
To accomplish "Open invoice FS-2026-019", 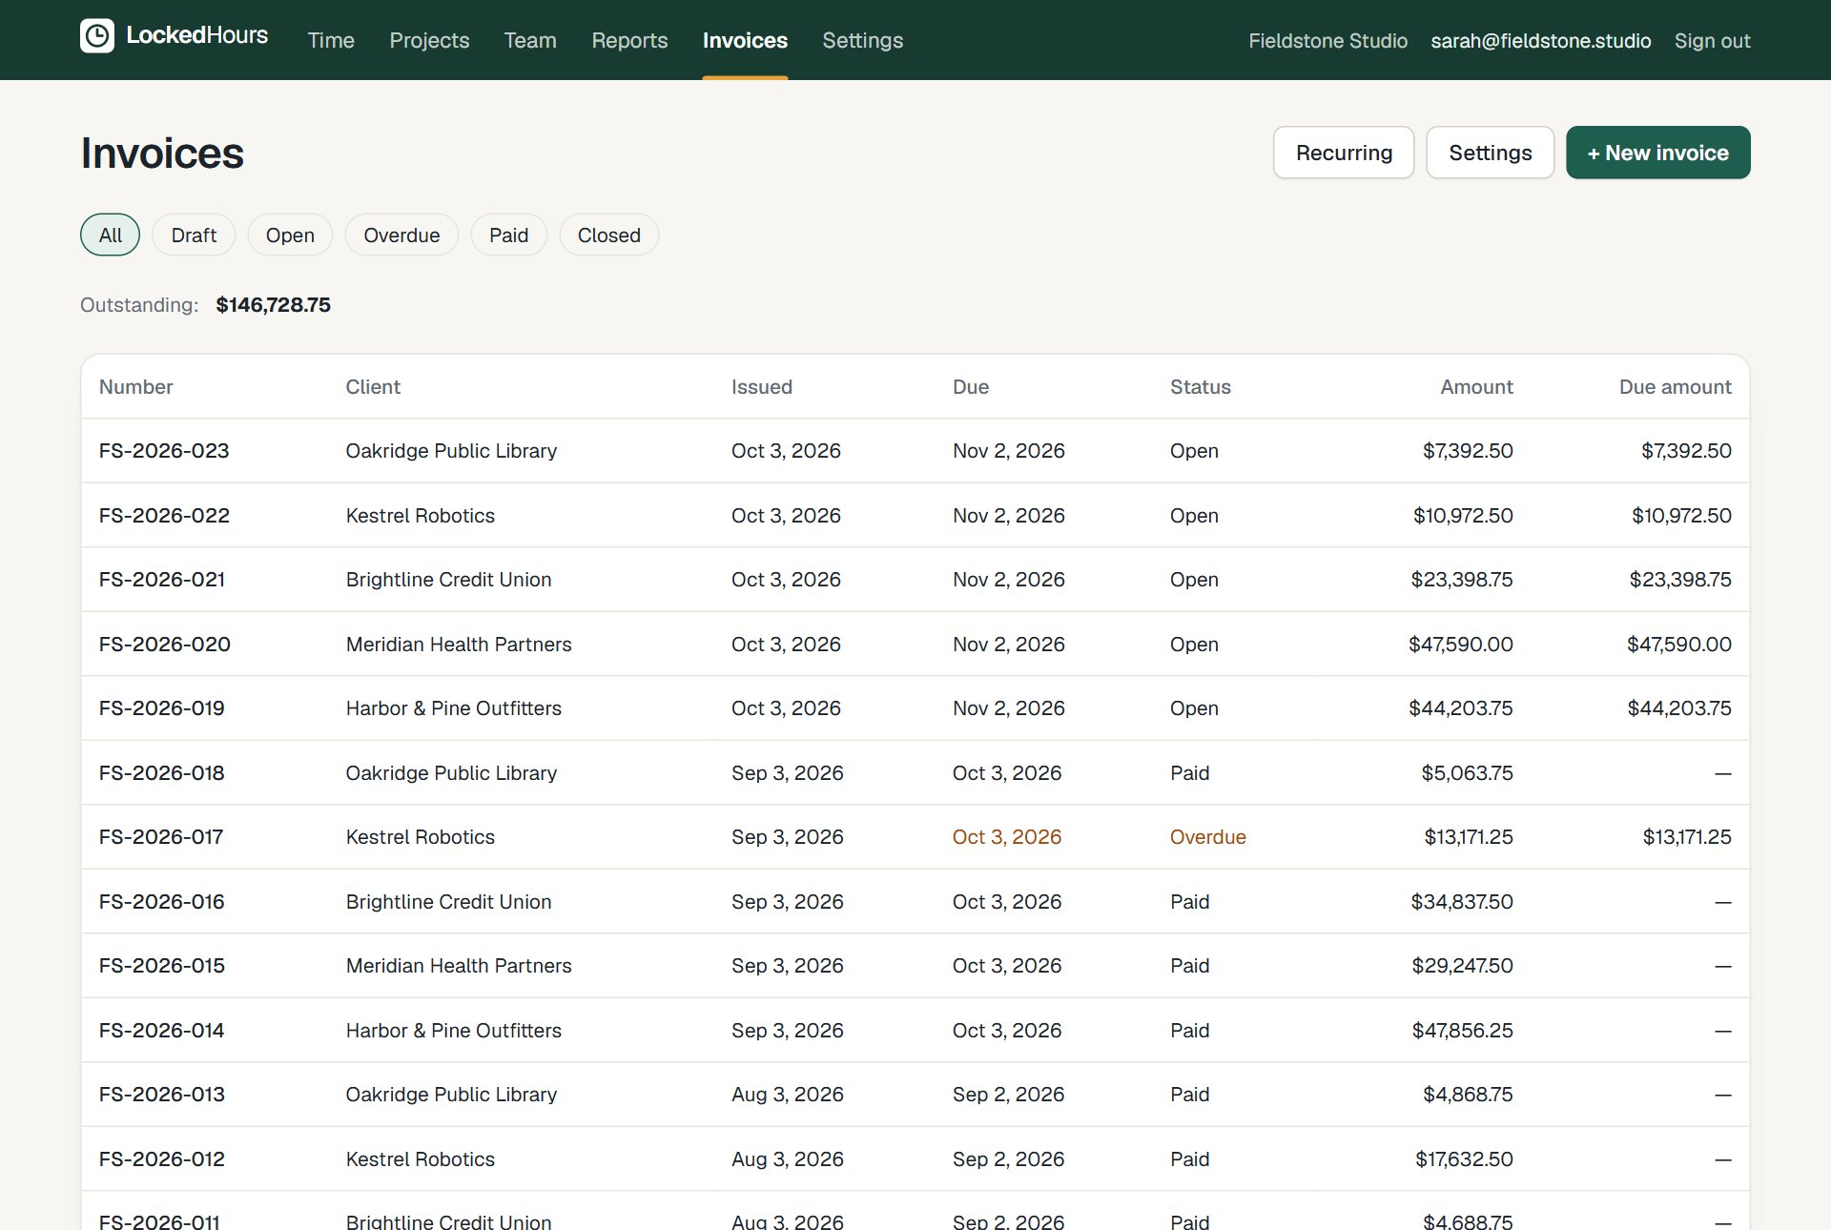I will point(162,708).
